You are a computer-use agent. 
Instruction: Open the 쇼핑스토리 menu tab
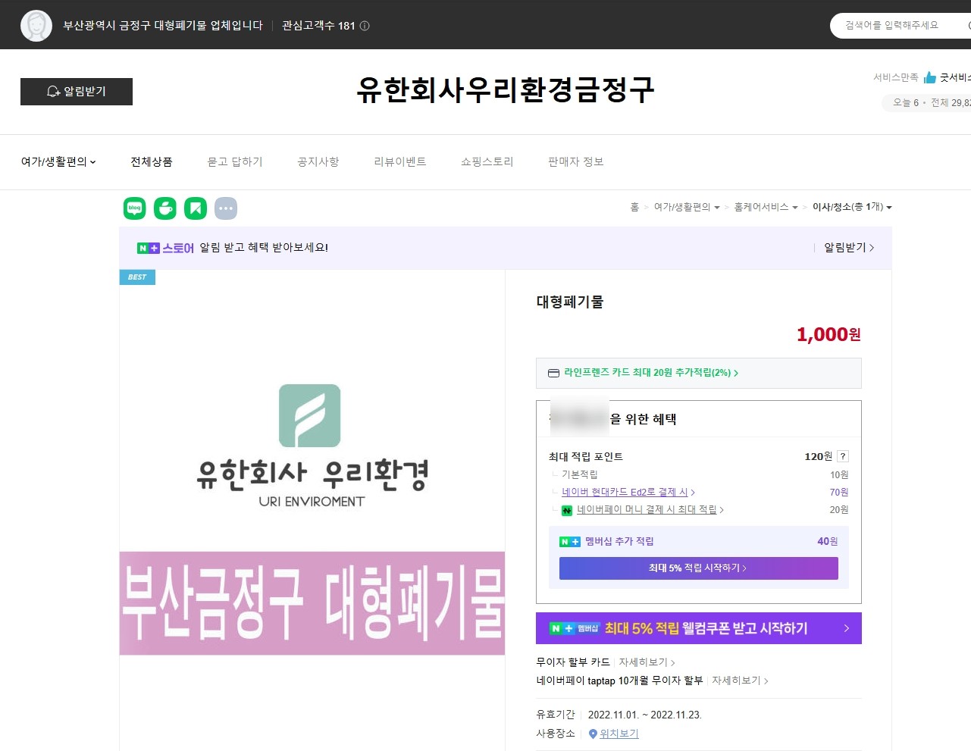pos(487,161)
